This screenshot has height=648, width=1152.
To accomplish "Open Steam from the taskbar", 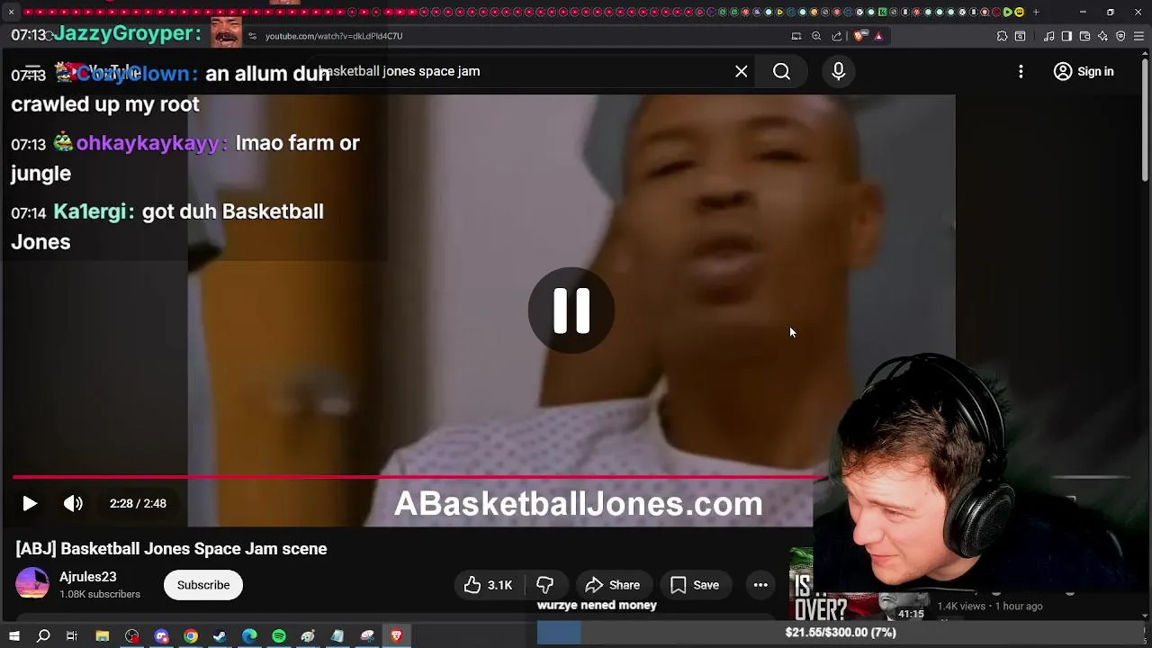I will coord(220,636).
